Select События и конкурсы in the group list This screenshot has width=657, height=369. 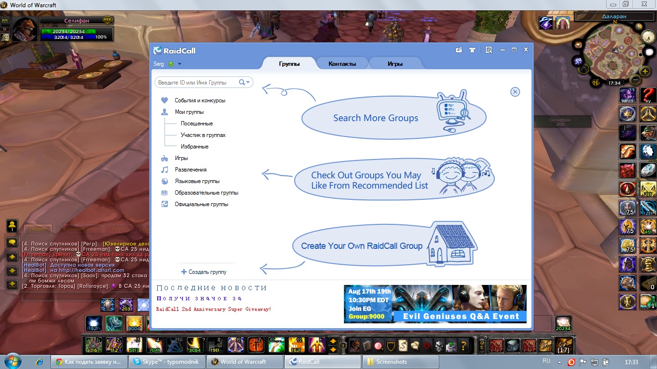[200, 100]
